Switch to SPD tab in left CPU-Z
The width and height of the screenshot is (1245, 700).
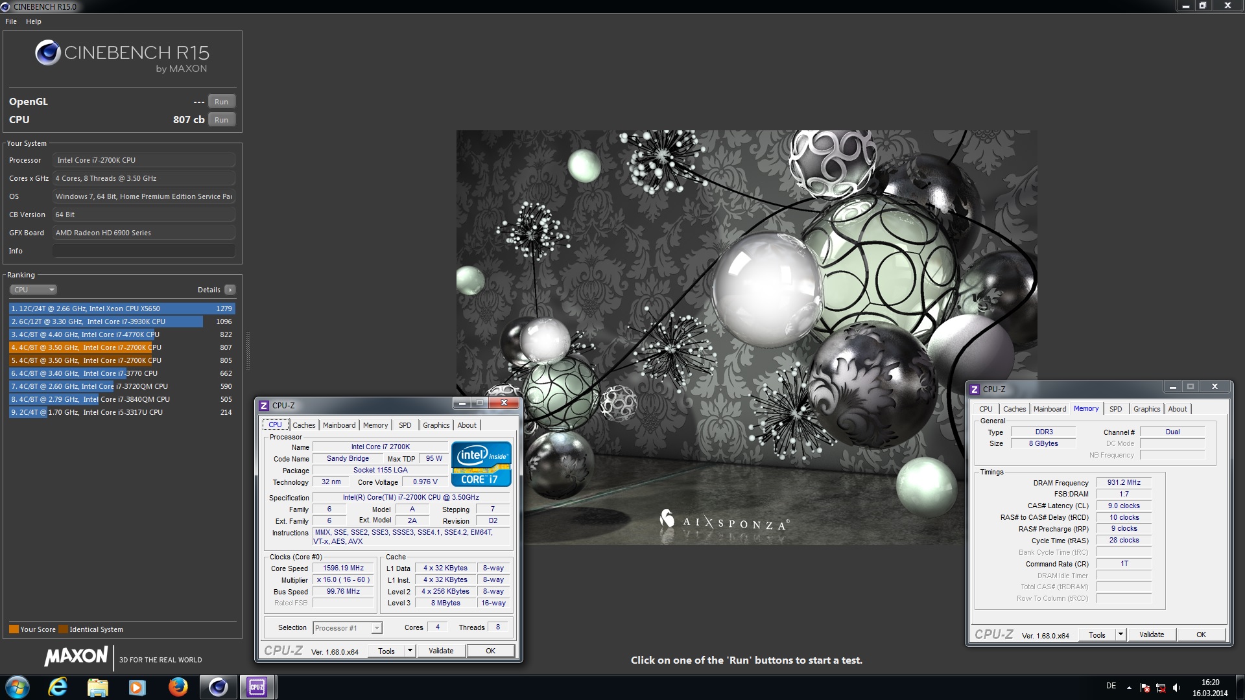pyautogui.click(x=405, y=425)
